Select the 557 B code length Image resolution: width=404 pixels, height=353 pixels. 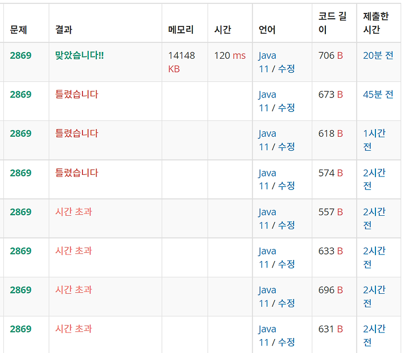[x=331, y=212]
